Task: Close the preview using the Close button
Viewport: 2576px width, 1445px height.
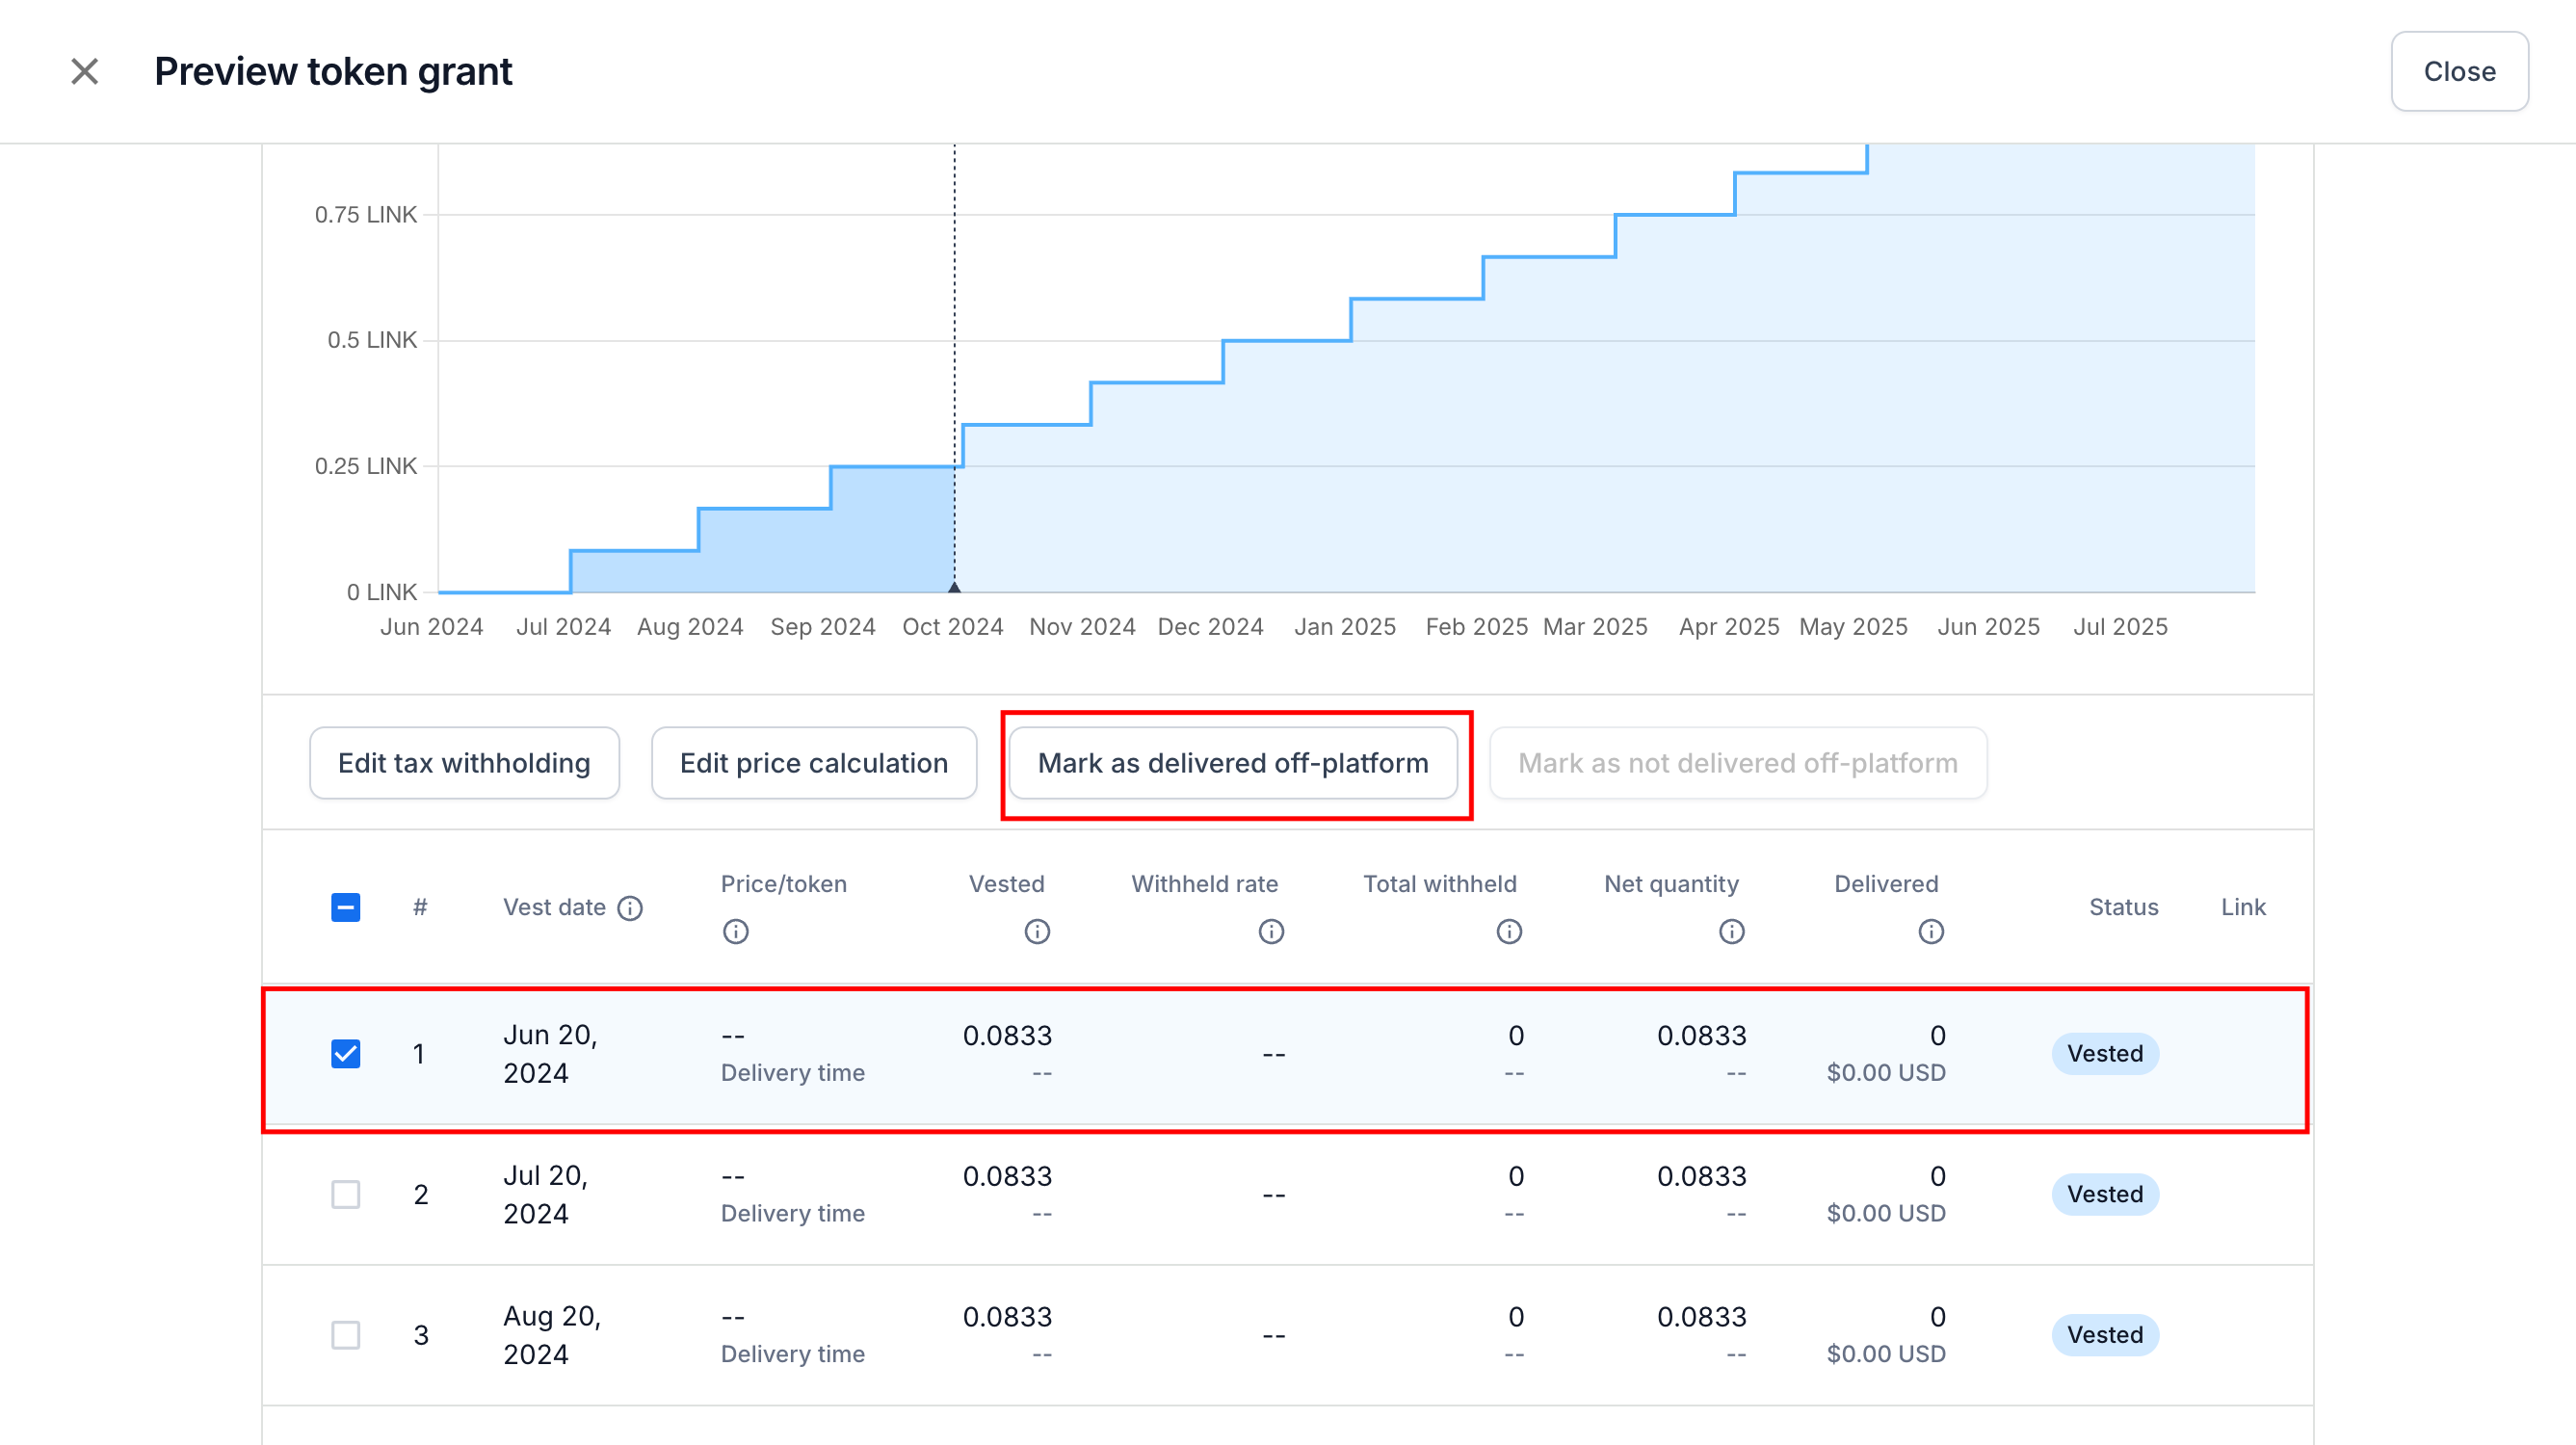Action: (2460, 71)
